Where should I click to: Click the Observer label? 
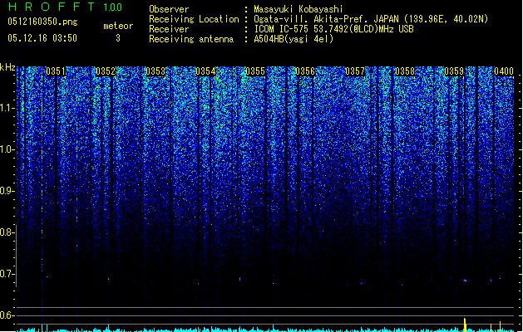click(169, 9)
